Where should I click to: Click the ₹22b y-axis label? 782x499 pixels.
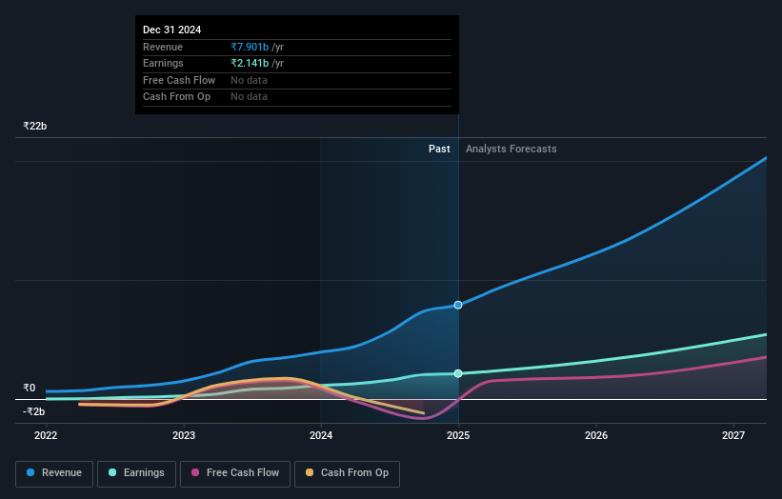(35, 126)
